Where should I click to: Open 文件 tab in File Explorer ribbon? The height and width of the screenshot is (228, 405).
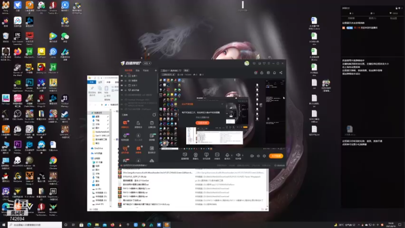[92, 82]
